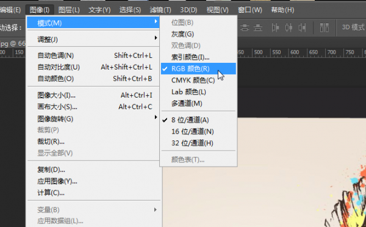
Task: Select 16 位/通道(N) bit depth
Action: pos(198,131)
